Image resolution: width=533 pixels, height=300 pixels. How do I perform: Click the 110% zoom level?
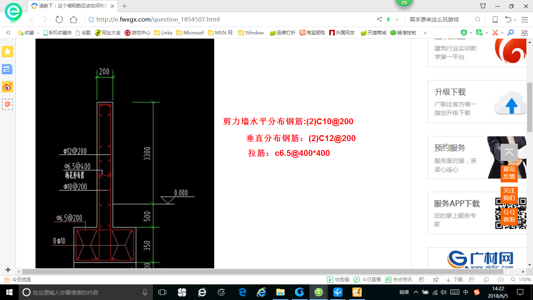pos(521,280)
